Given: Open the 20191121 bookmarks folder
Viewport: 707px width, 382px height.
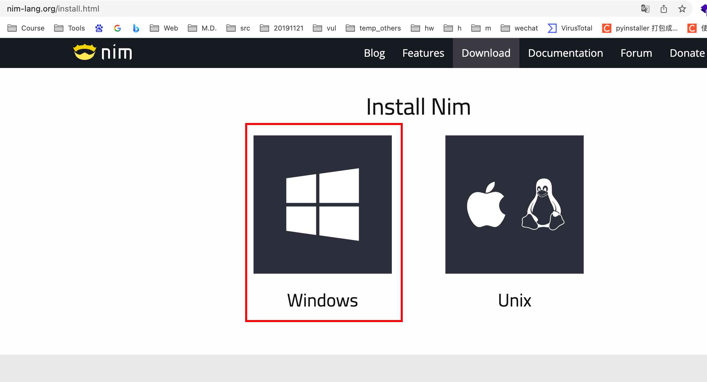Looking at the screenshot, I should click(281, 28).
